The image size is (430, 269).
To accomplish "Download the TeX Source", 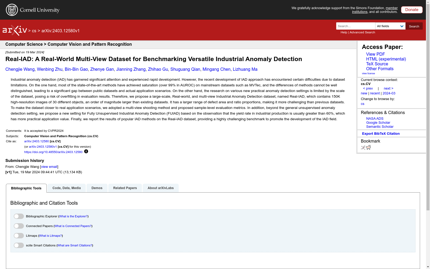I will click(377, 64).
